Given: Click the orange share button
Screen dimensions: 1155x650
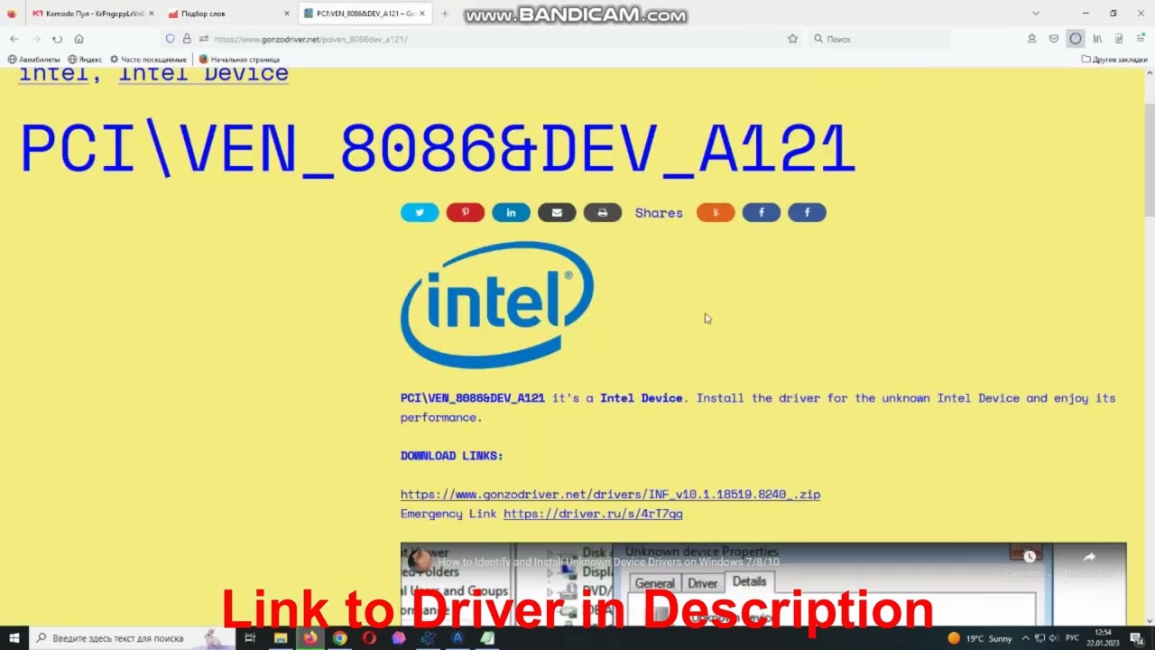Looking at the screenshot, I should tap(716, 212).
